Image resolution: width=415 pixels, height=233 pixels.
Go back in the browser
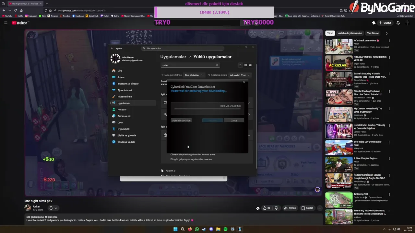click(4, 10)
